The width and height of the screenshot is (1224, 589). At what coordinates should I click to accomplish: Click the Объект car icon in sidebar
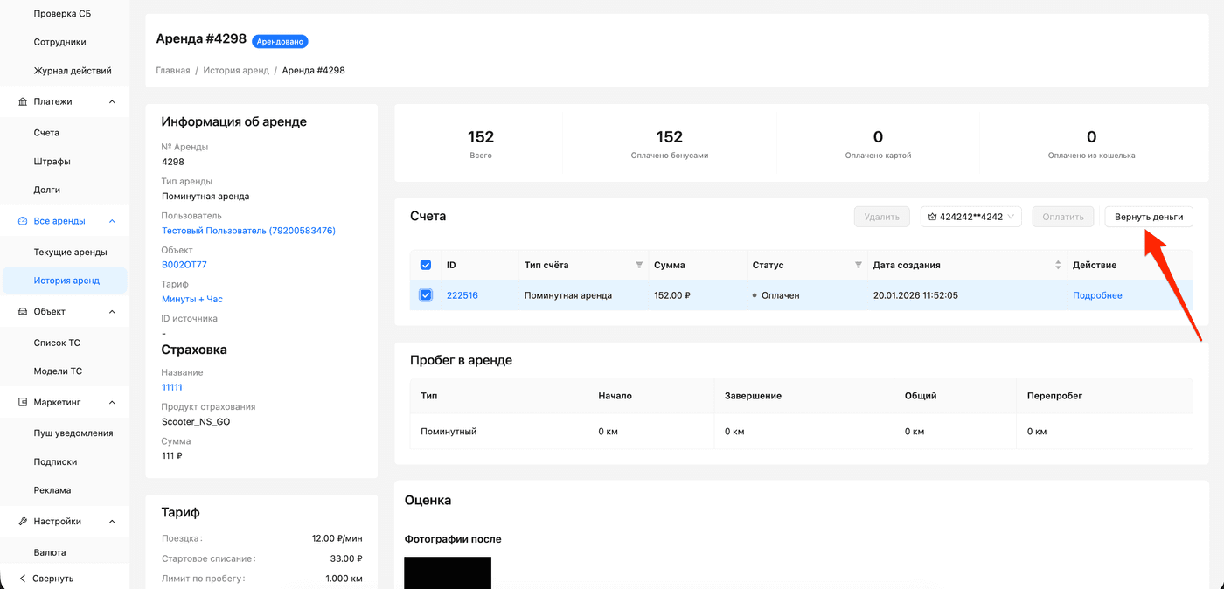click(23, 312)
